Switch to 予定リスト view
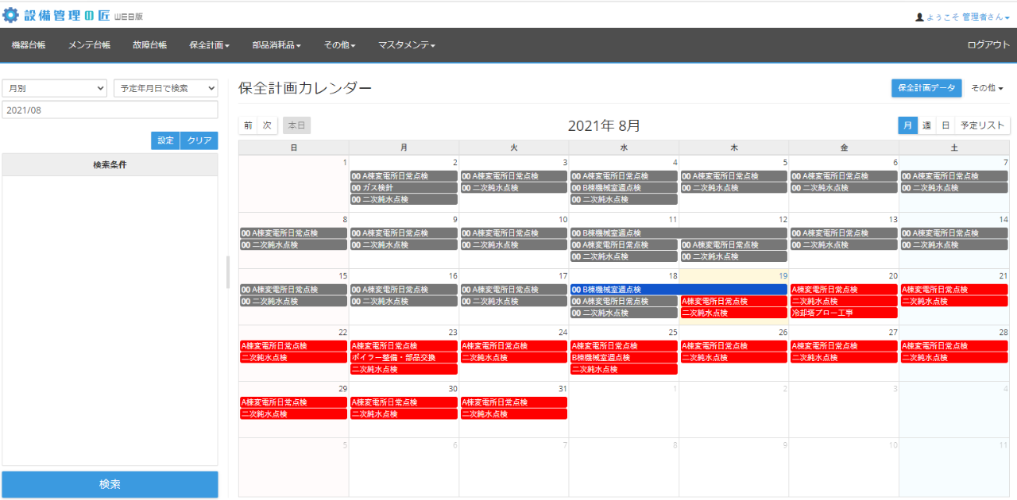The height and width of the screenshot is (500, 1017). [x=982, y=125]
